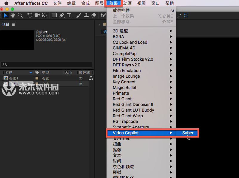
Task: Expand the 文本 submenu
Action: point(141,155)
